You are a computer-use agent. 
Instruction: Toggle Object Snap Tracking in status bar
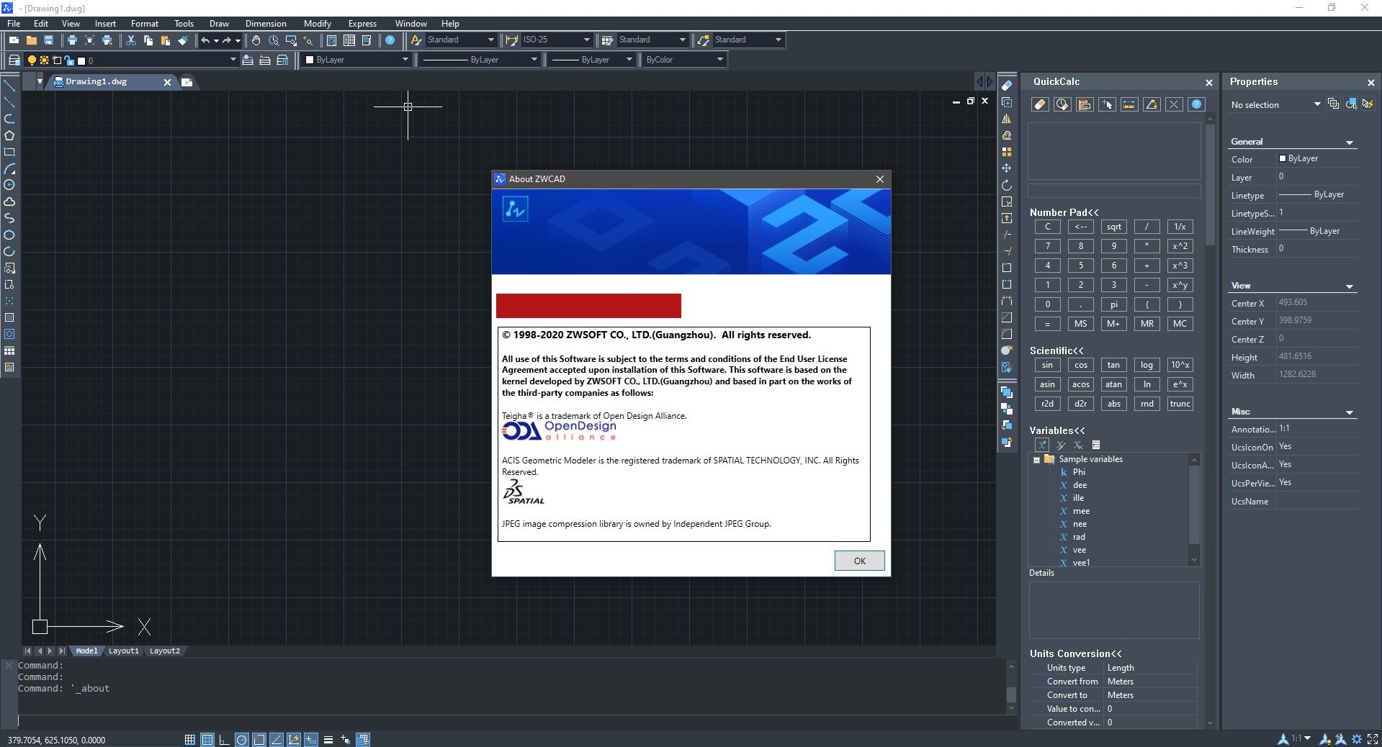tap(277, 739)
